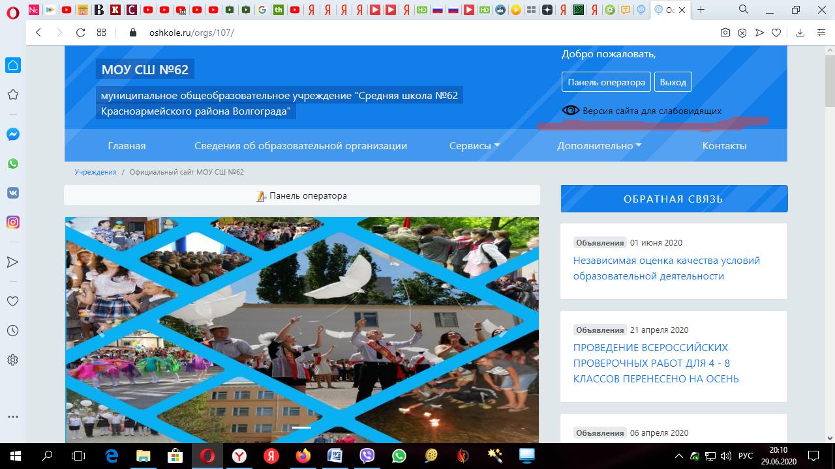Open Windows Start menu
Screen dimensions: 835x469
click(16, 455)
